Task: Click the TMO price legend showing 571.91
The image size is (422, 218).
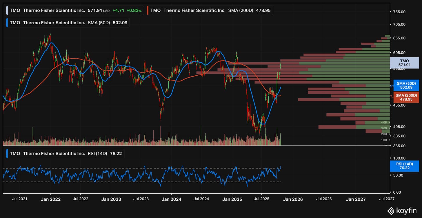Action: pos(75,10)
